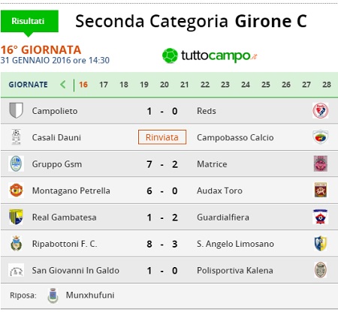
Task: Select the Munxhufuni crest beside Riposa
Action: click(x=53, y=295)
